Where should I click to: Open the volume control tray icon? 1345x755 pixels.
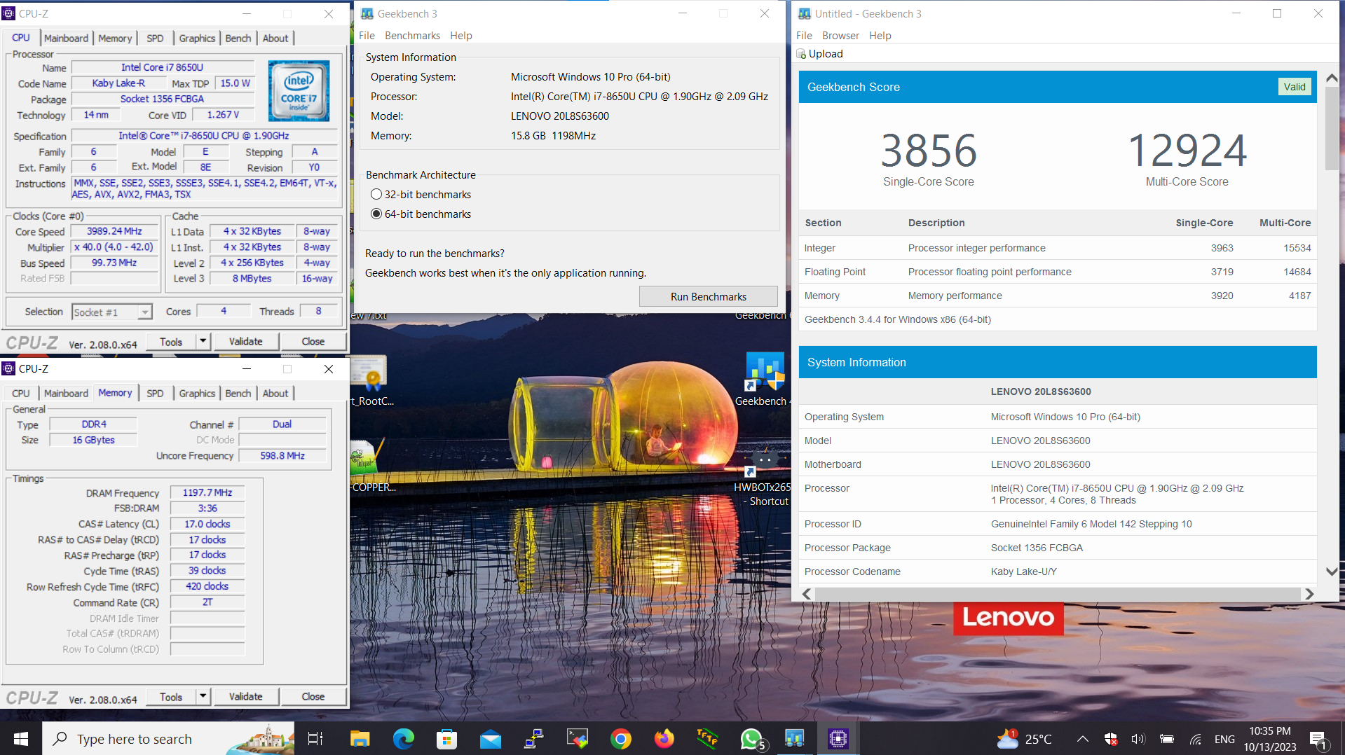point(1138,739)
